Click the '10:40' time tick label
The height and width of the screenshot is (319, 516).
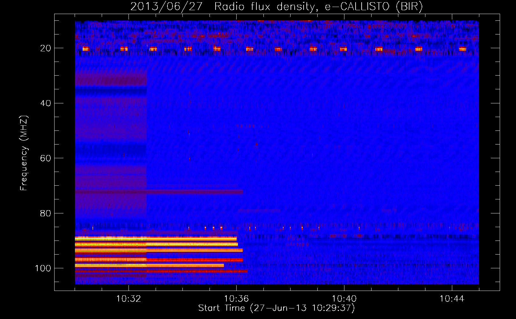pyautogui.click(x=344, y=299)
